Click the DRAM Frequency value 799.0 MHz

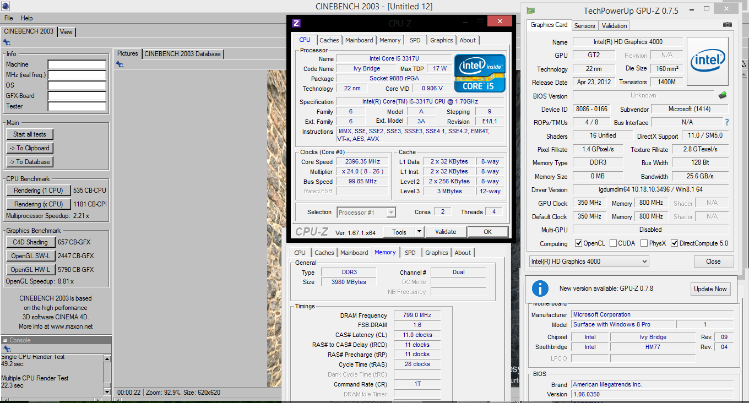coord(417,315)
